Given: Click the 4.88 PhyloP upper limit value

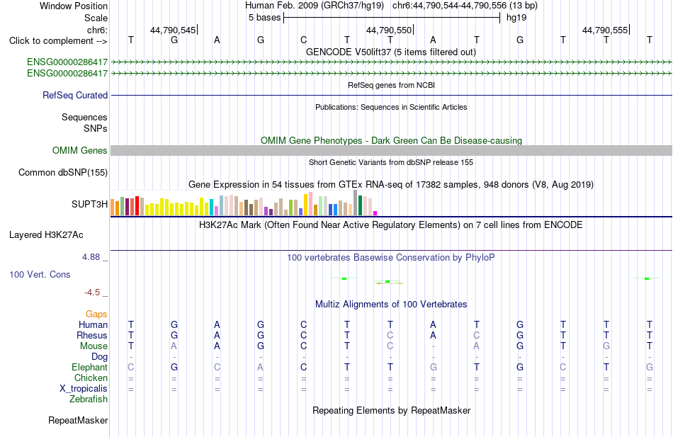Looking at the screenshot, I should tap(91, 257).
